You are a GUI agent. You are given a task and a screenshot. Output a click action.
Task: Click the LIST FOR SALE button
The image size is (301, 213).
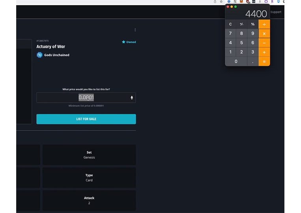[x=86, y=119]
